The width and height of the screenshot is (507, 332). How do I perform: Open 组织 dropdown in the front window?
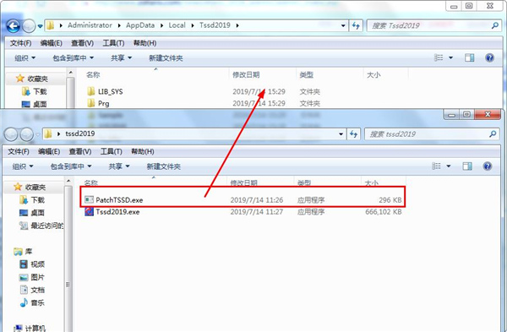[23, 166]
